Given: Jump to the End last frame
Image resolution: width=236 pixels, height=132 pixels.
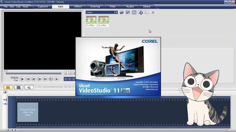Looking at the screenshot, I should point(45,79).
